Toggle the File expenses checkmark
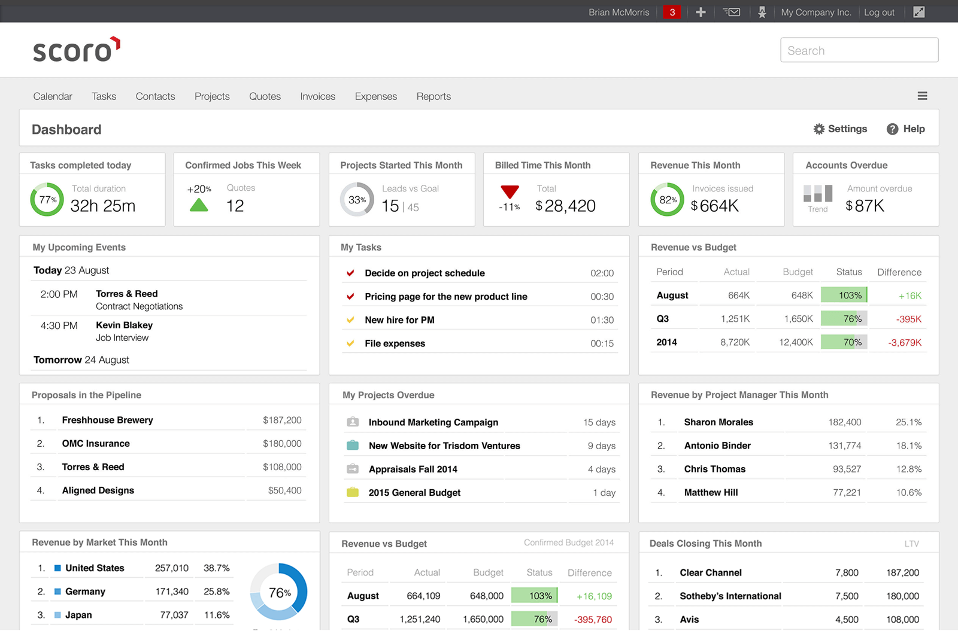958x631 pixels. (x=351, y=343)
